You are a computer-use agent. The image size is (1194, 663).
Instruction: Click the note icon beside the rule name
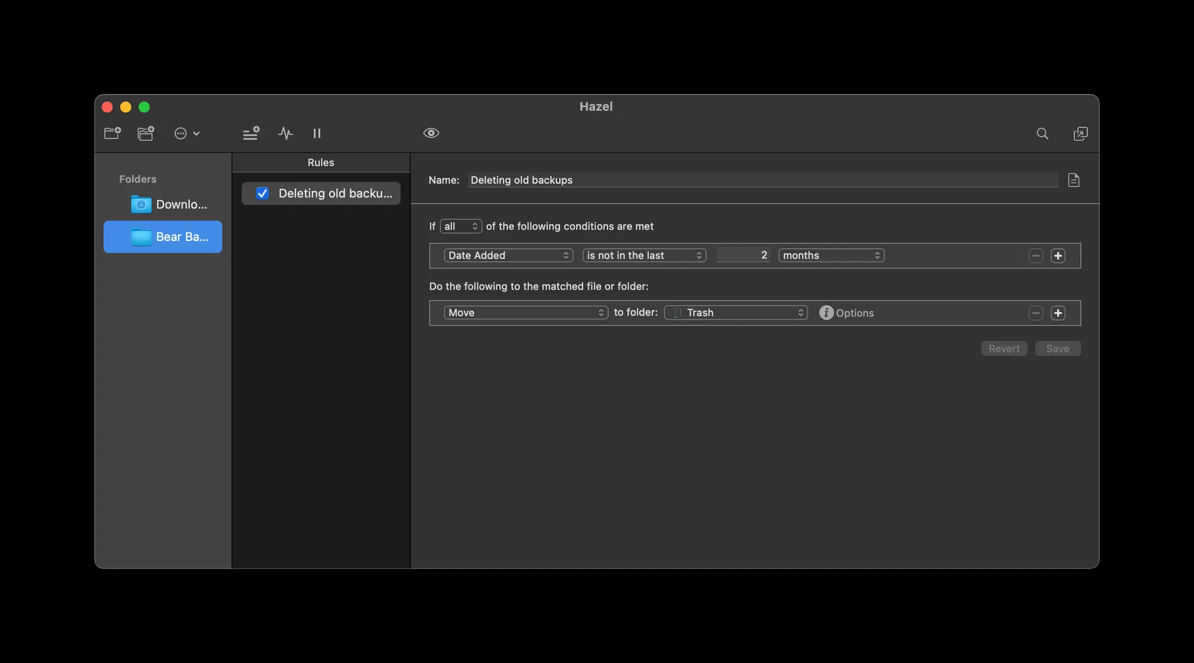(1073, 180)
